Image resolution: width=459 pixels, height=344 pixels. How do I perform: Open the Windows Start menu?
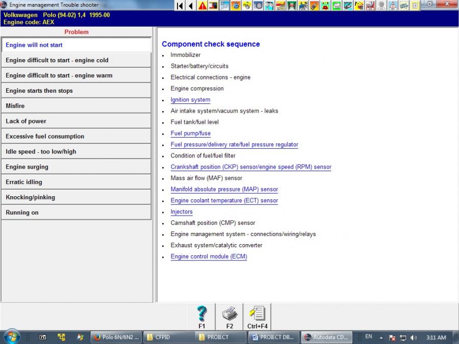[11, 337]
